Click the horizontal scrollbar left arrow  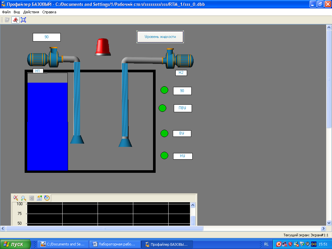tap(3, 228)
